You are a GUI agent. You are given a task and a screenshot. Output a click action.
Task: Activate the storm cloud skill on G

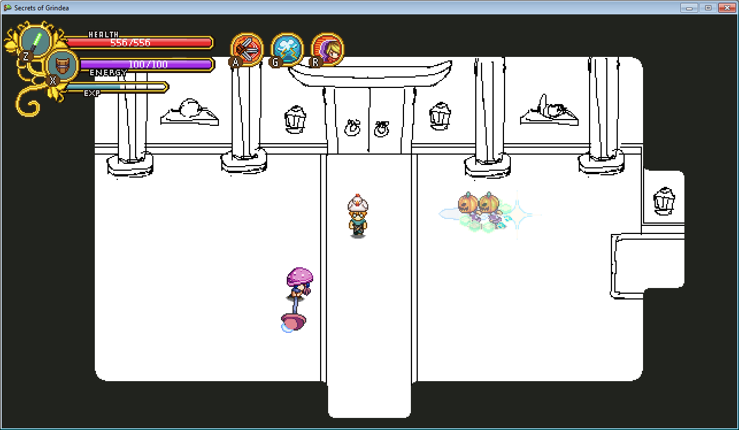coord(287,49)
